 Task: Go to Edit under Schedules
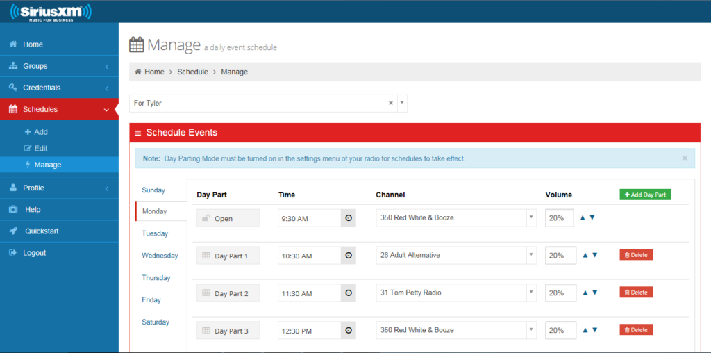pyautogui.click(x=40, y=148)
